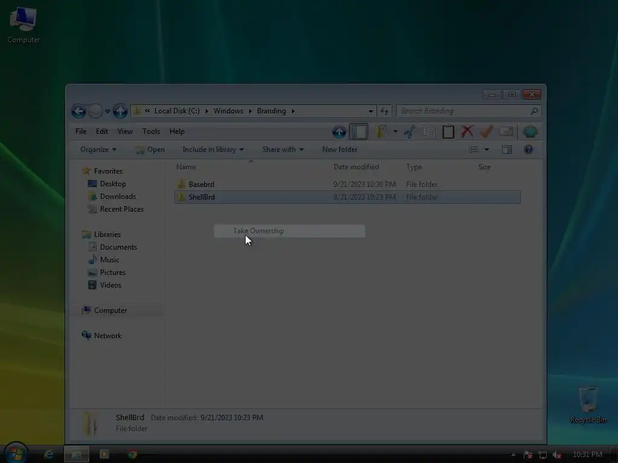This screenshot has width=618, height=463.
Task: Sort by the Type column header
Action: pos(414,167)
